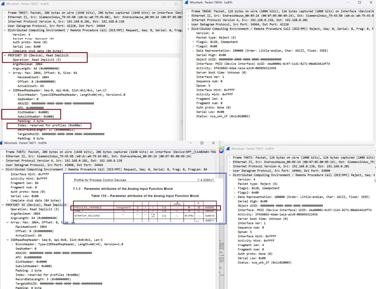Select 'SlotNumber: 0x0001' row
Image resolution: width=376 pixels, height=289 pixels.
tap(33, 112)
